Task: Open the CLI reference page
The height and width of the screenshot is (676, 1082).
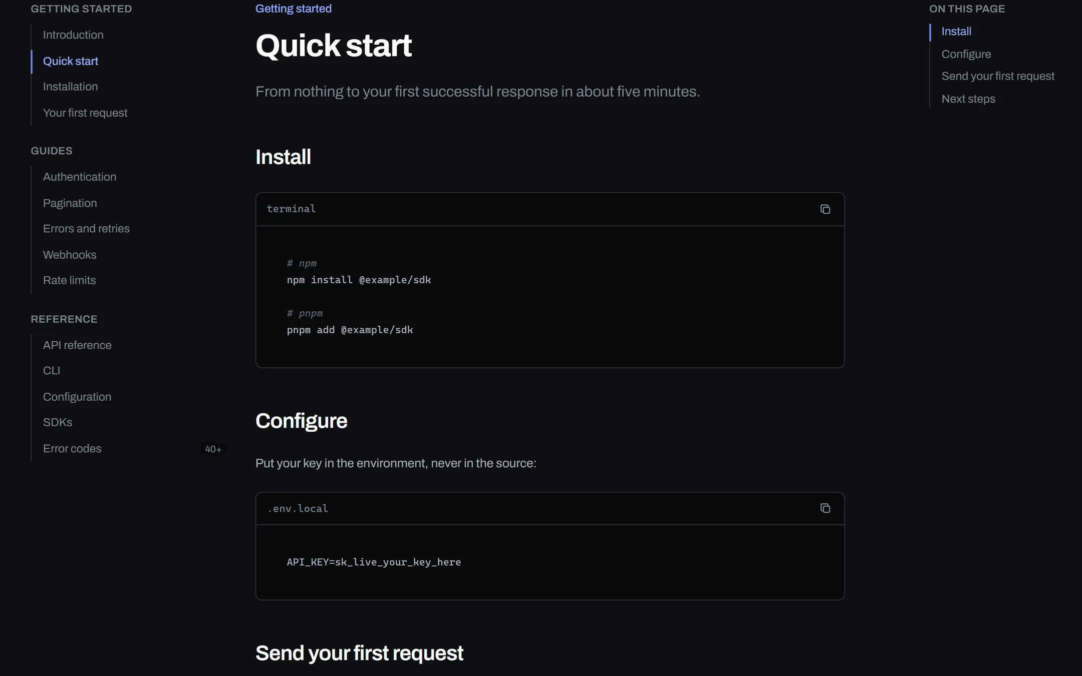Action: 52,371
